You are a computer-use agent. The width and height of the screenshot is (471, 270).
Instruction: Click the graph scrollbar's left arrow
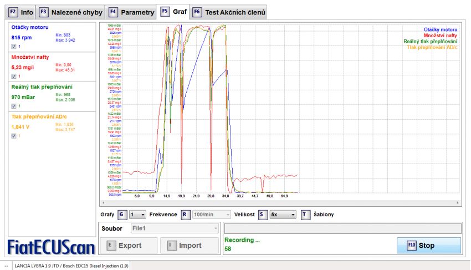point(103,203)
